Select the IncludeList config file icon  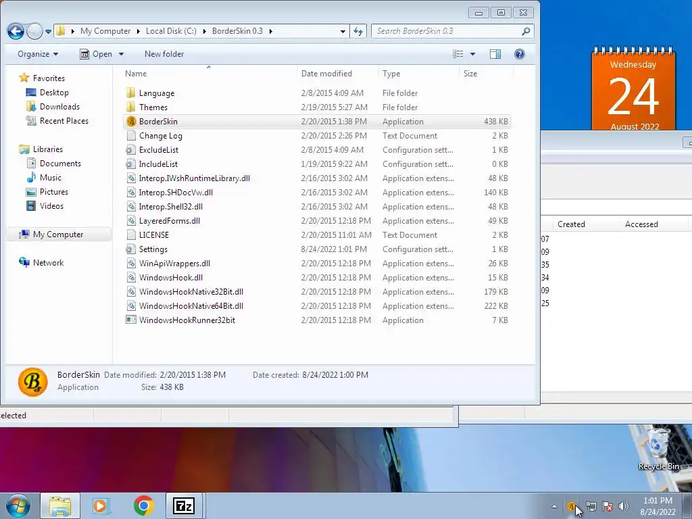tap(130, 164)
